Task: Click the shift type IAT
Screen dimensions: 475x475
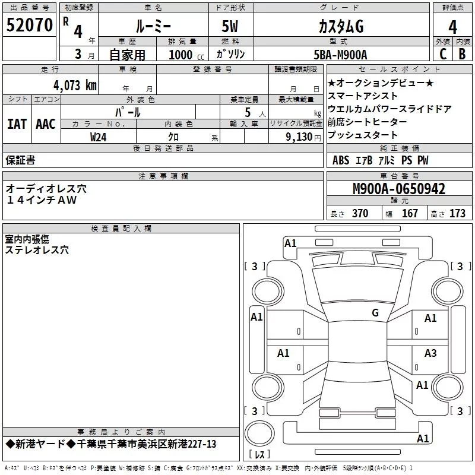Action: (17, 124)
